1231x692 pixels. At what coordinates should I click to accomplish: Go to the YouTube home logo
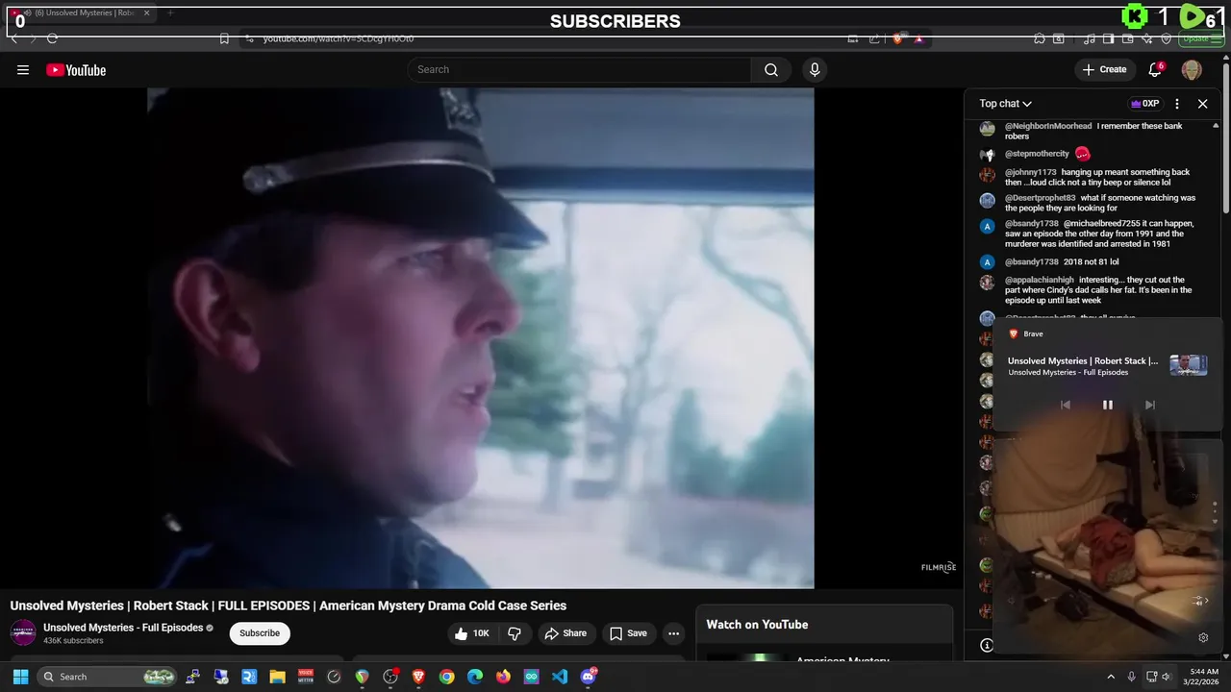click(76, 70)
